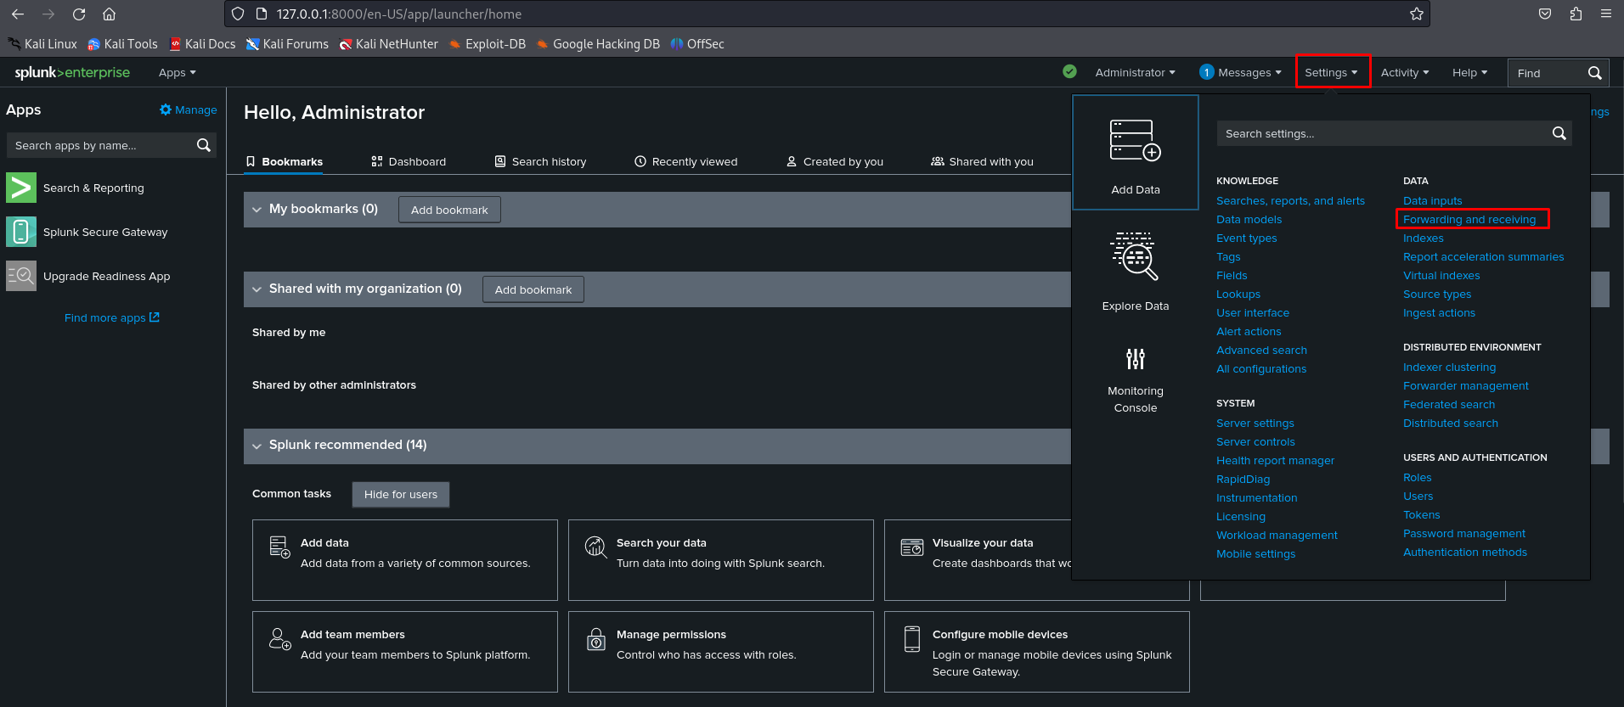Click the Manage apps gear icon
The height and width of the screenshot is (707, 1624).
click(x=166, y=109)
